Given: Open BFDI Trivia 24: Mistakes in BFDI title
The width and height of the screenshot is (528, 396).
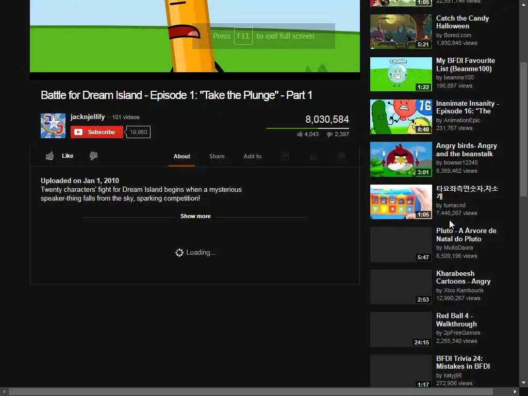Looking at the screenshot, I should pos(463,362).
